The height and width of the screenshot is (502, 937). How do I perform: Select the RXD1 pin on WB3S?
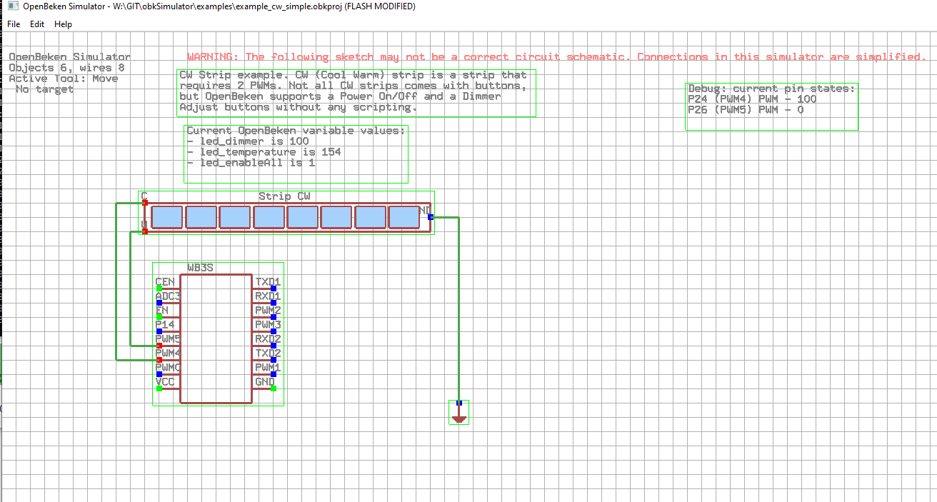(x=274, y=302)
